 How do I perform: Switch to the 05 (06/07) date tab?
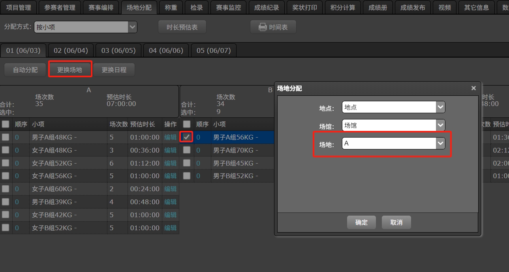tap(213, 50)
